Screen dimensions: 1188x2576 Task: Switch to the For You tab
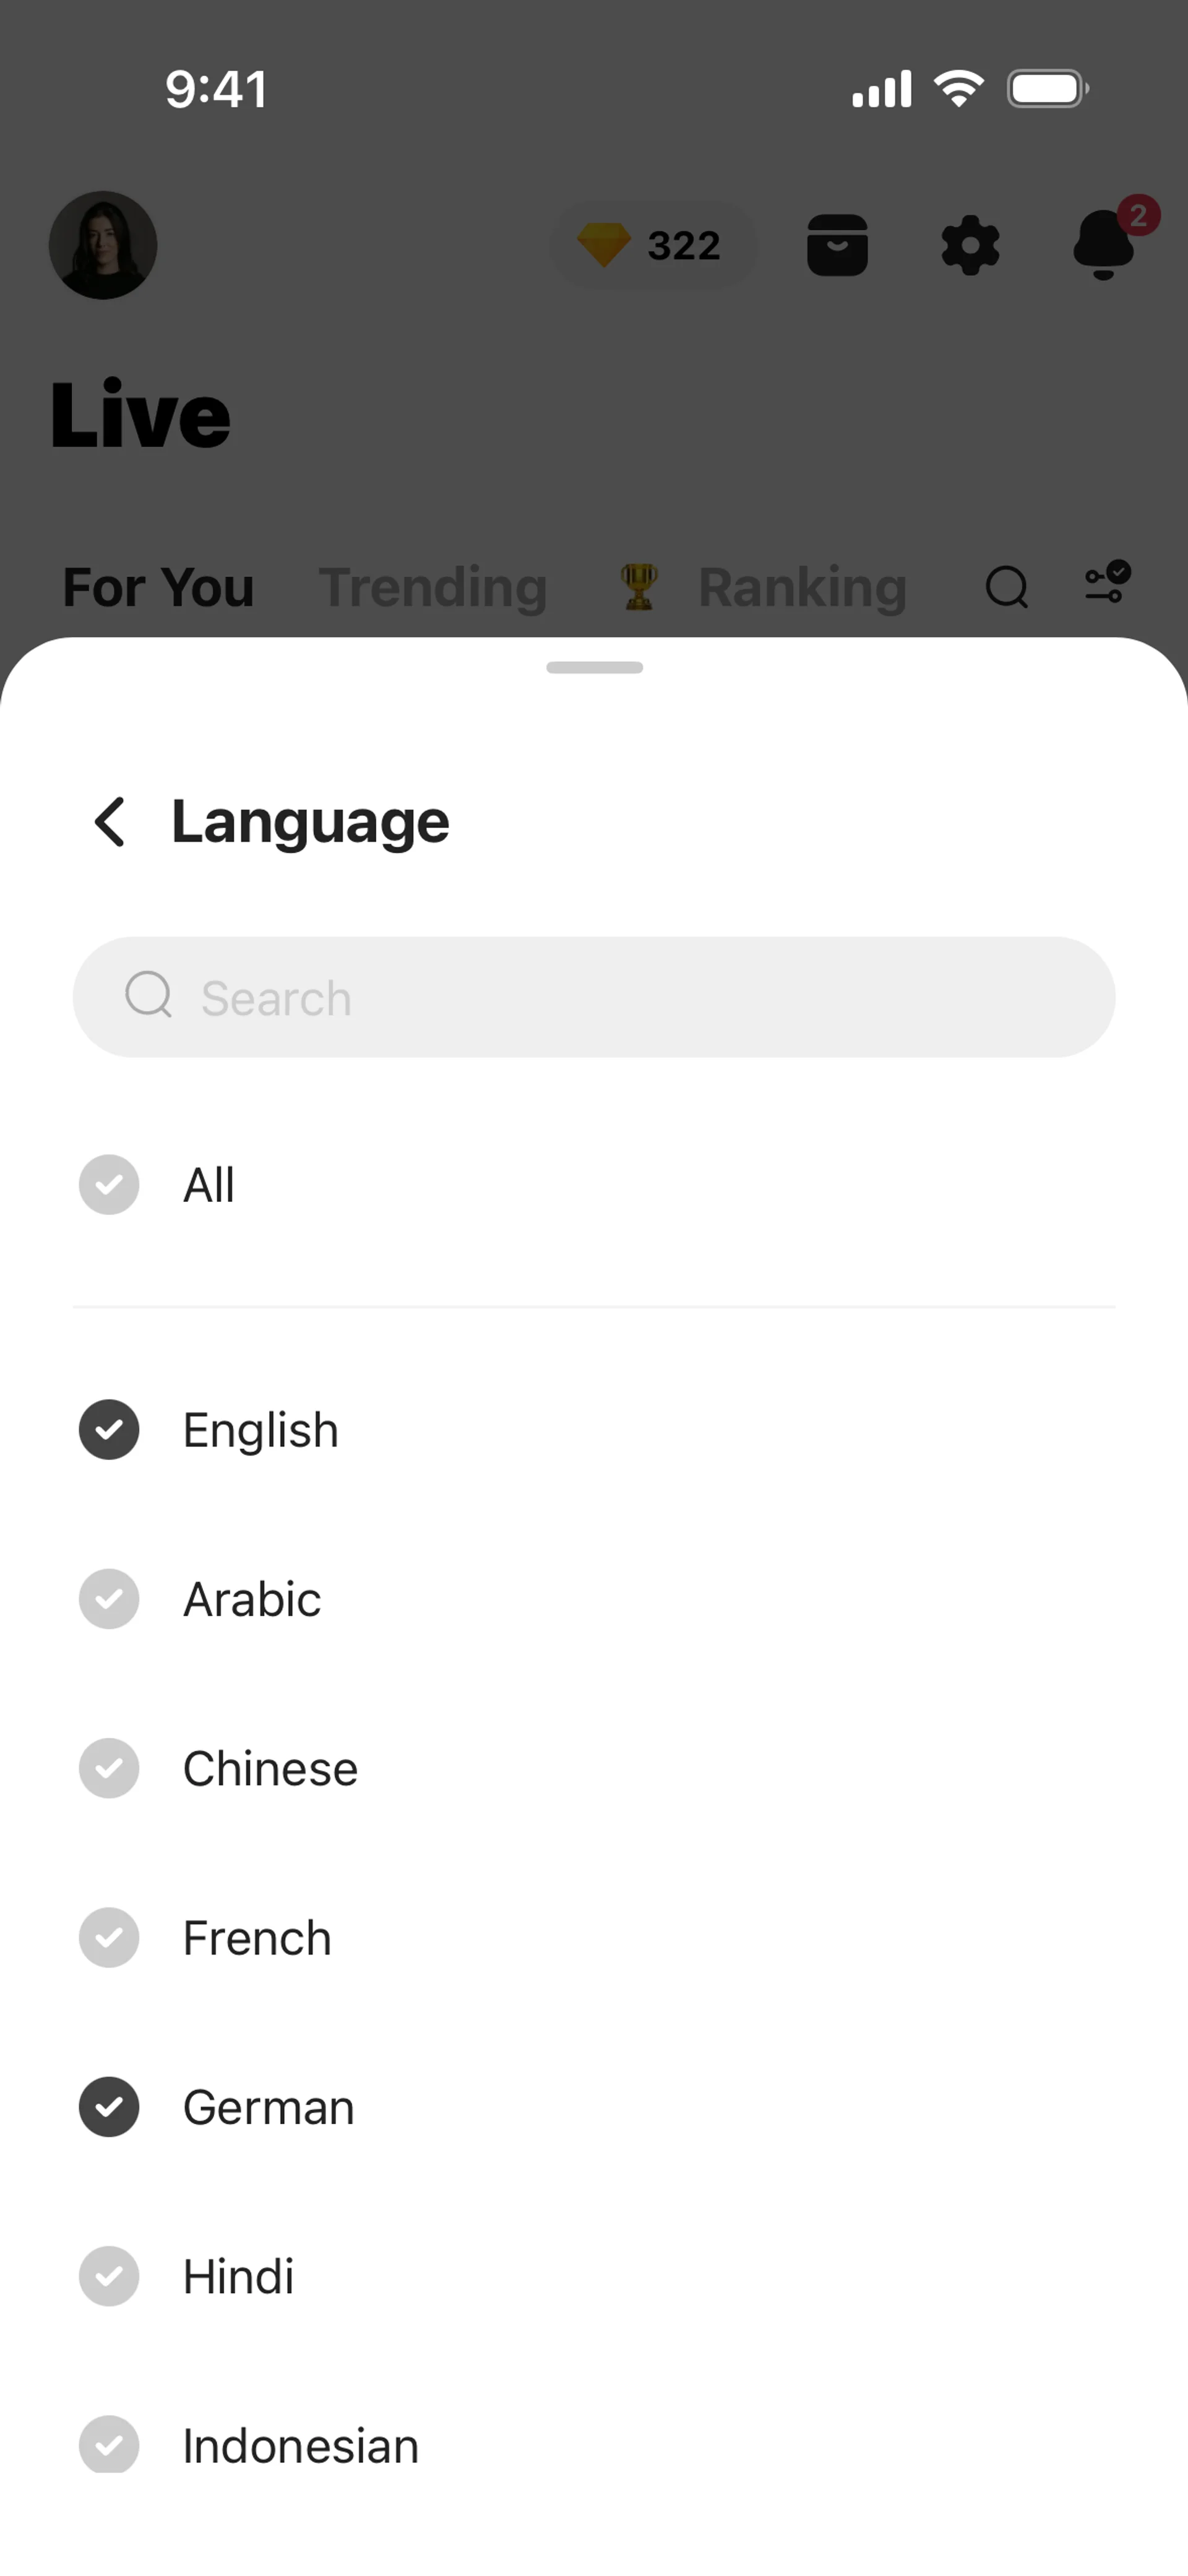click(158, 587)
